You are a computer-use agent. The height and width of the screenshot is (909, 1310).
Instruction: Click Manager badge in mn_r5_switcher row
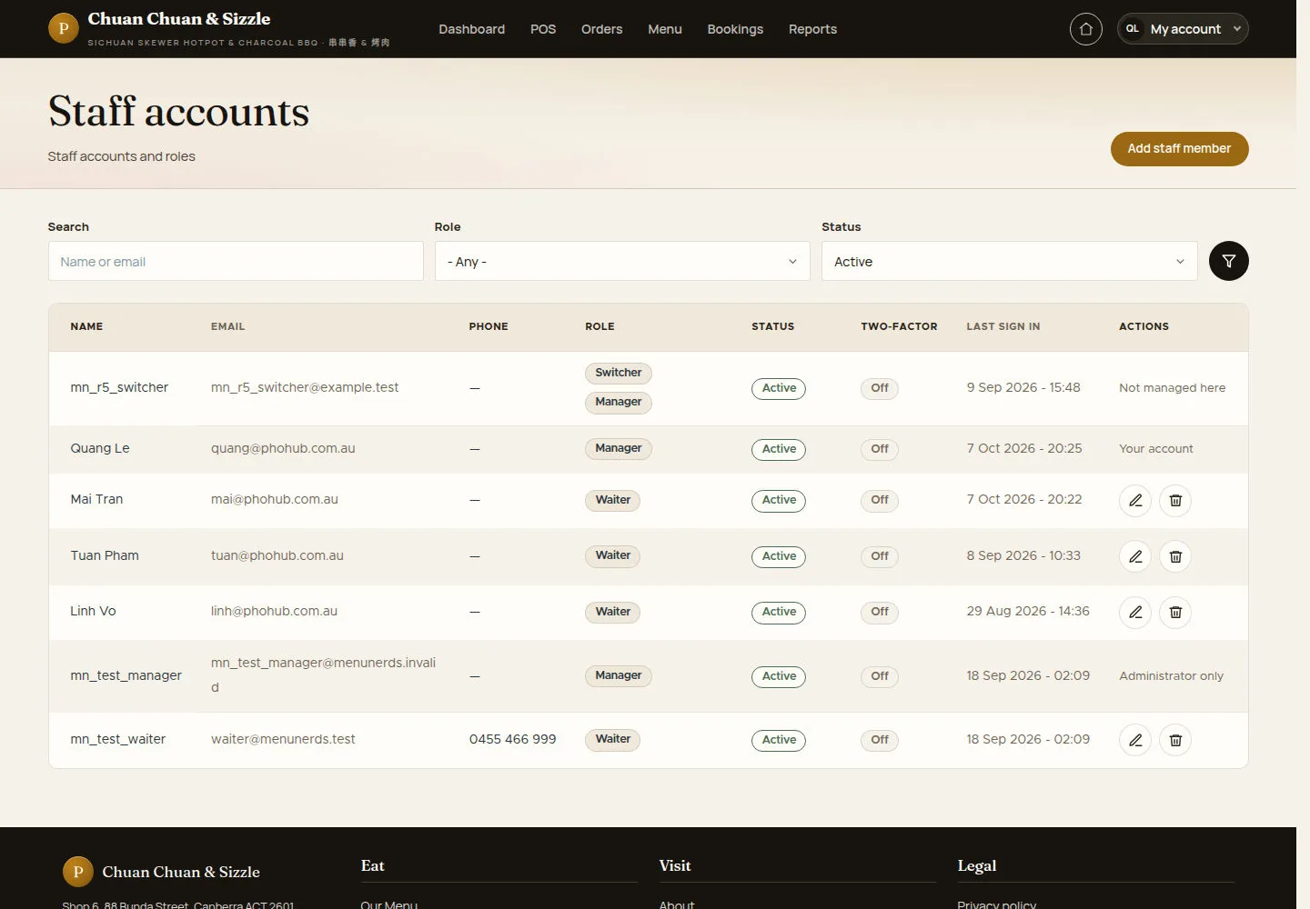click(x=619, y=402)
